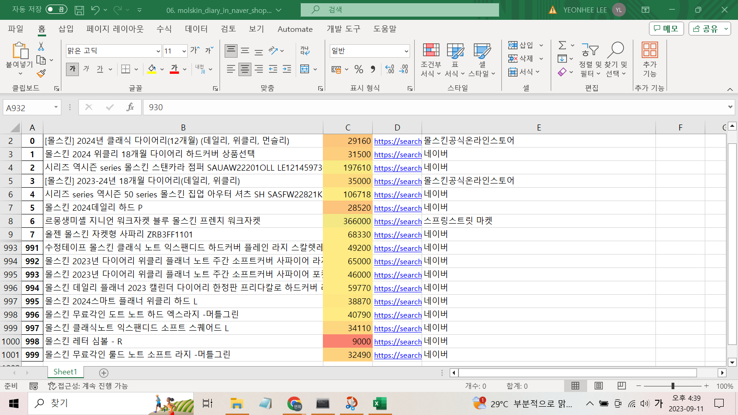Screen dimensions: 738x415
Task: Open the 수식 ribbon tab
Action: [x=164, y=29]
